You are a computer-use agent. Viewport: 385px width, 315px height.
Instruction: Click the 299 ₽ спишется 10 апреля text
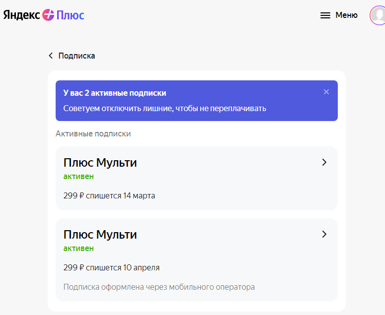coord(112,267)
